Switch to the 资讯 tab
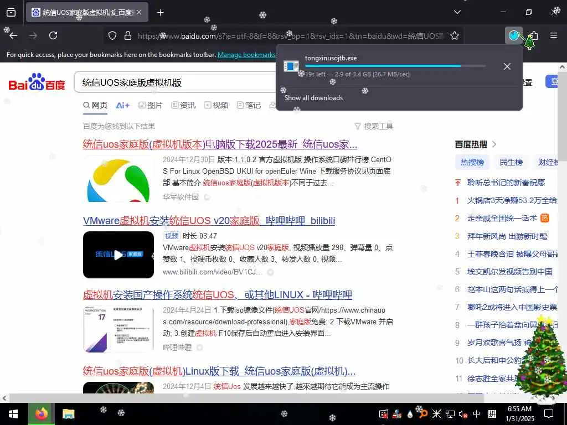The height and width of the screenshot is (425, 567). 183,105
